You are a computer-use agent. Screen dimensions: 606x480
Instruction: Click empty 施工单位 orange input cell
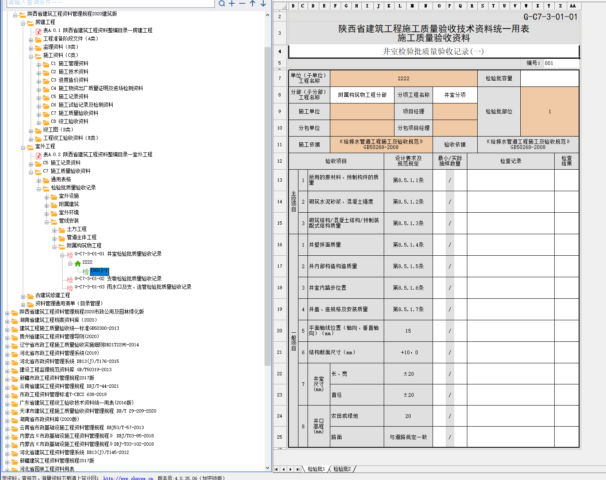pyautogui.click(x=362, y=111)
